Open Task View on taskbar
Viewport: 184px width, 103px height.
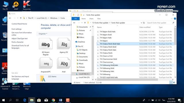17,100
